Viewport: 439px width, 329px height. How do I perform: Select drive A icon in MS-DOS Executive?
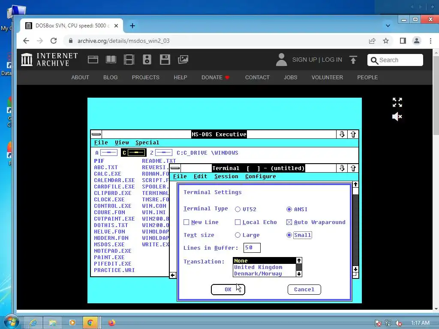point(109,153)
